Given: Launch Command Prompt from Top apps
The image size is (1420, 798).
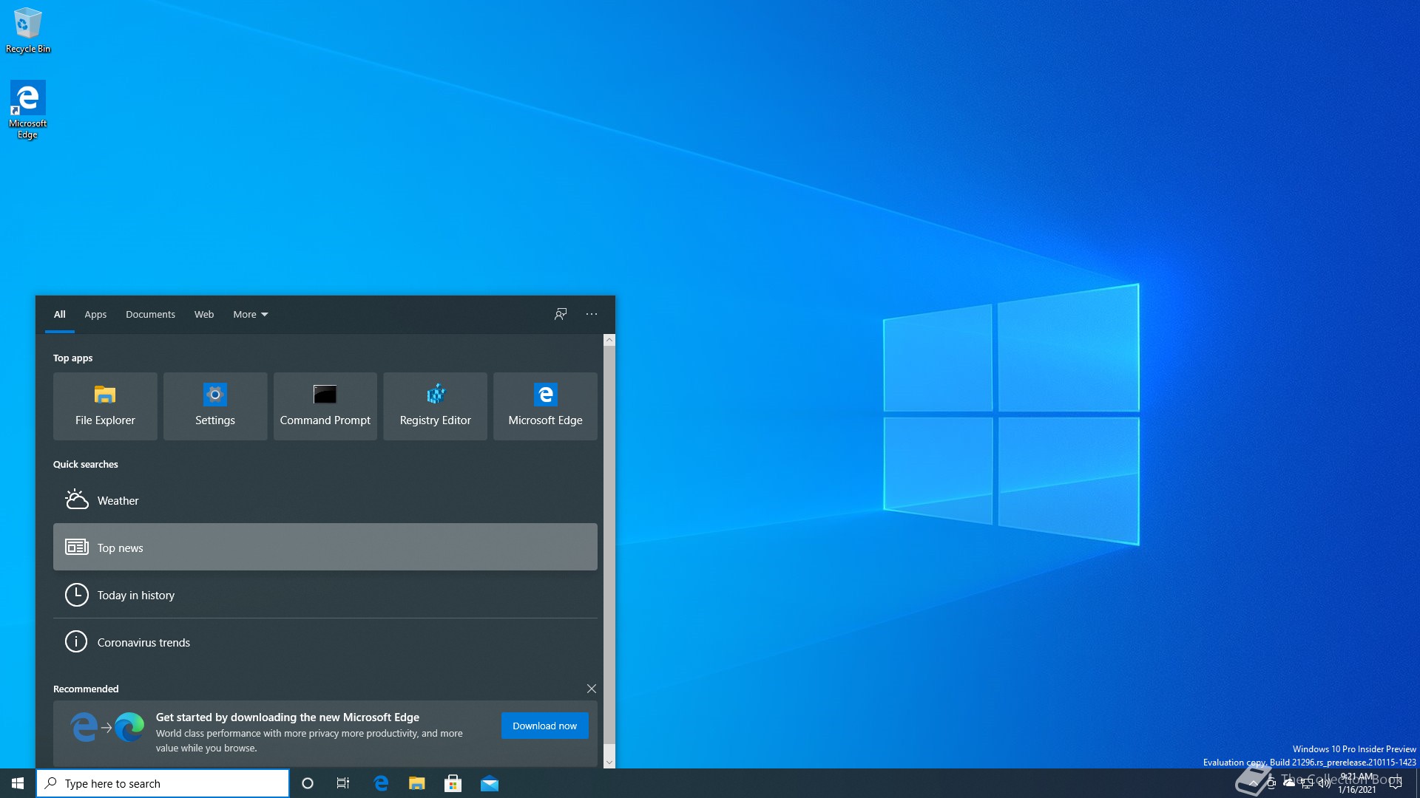Looking at the screenshot, I should click(x=325, y=406).
